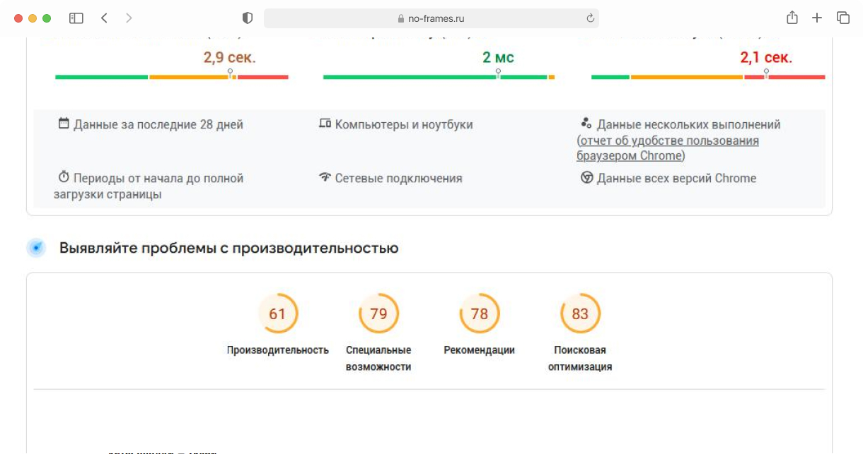Screen dimensions: 863x454
Task: Click the devices icon next to Компьютеры и ноутбуки
Action: (325, 124)
